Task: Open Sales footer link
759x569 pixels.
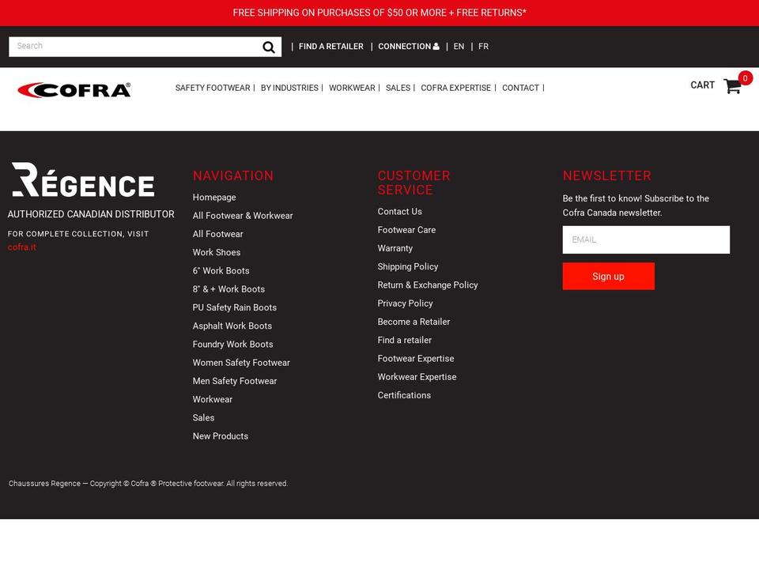Action: tap(203, 418)
